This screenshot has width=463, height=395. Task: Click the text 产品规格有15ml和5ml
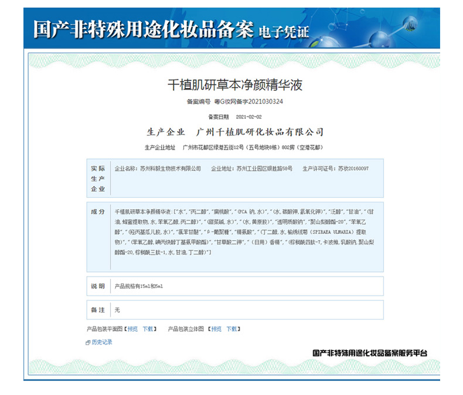tap(138, 286)
